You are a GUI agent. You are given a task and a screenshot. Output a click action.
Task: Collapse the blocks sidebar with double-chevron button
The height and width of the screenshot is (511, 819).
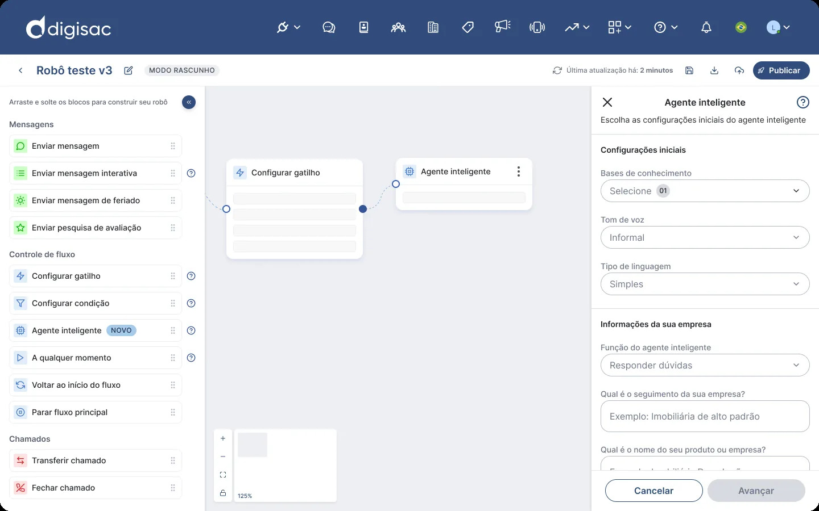[189, 102]
